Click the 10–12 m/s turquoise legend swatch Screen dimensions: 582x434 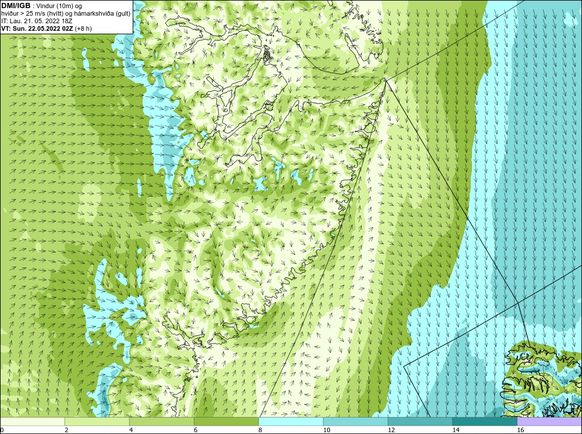[x=356, y=422]
